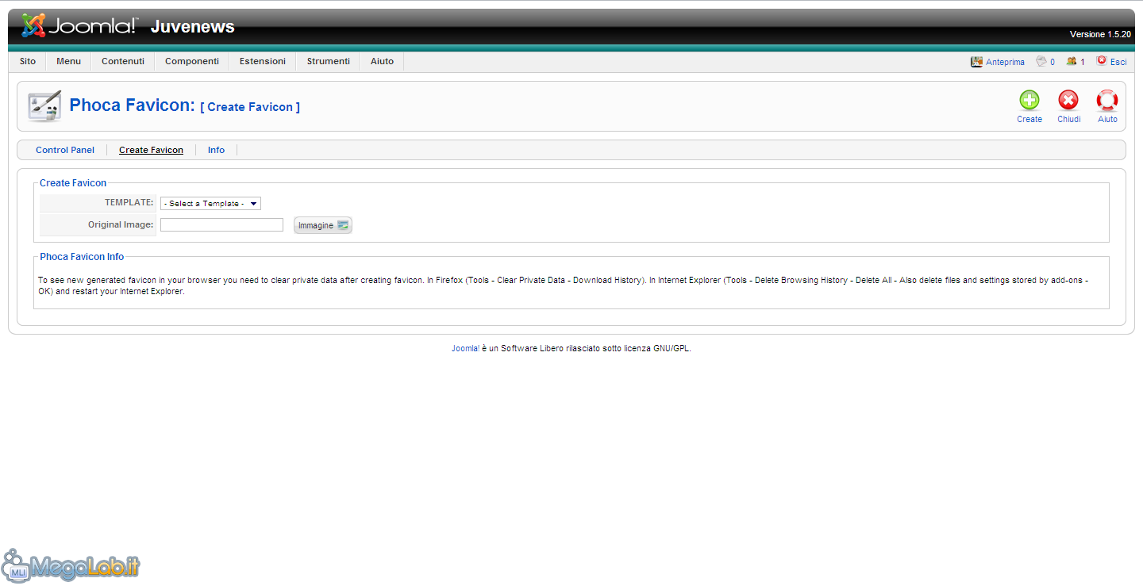Open the Aiuto lifebuoy help icon
The width and height of the screenshot is (1143, 586).
click(x=1107, y=100)
